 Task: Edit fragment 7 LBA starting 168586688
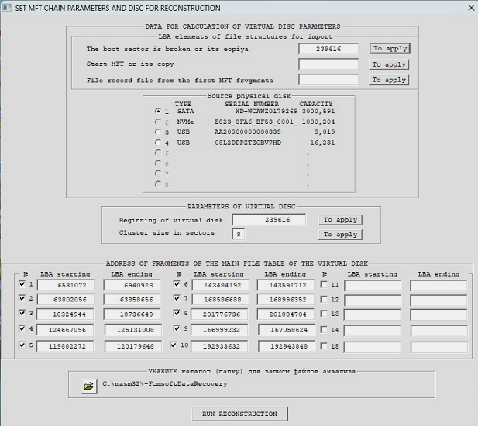click(220, 300)
